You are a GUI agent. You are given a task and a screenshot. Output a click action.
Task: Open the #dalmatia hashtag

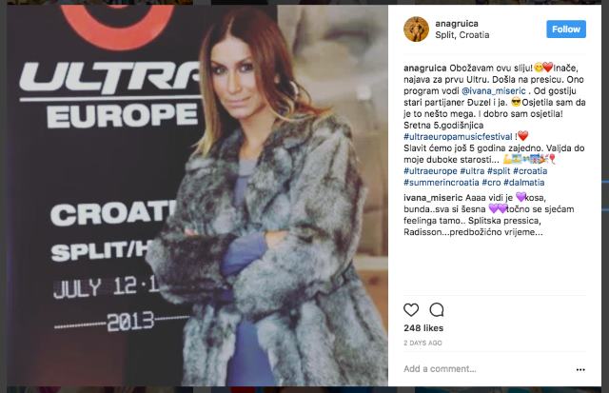[x=524, y=182]
